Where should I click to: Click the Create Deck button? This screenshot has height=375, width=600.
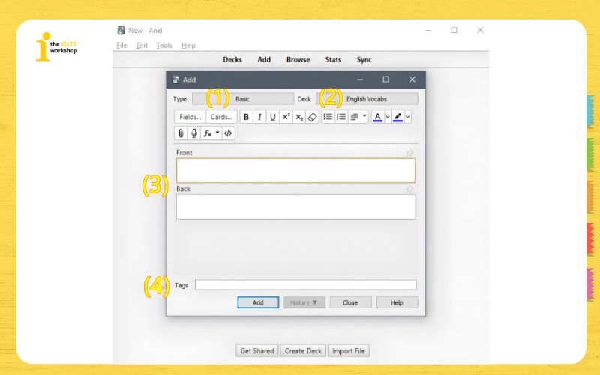coord(303,350)
